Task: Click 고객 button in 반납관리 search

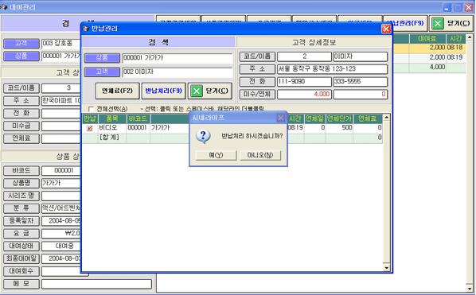Action: coord(102,72)
